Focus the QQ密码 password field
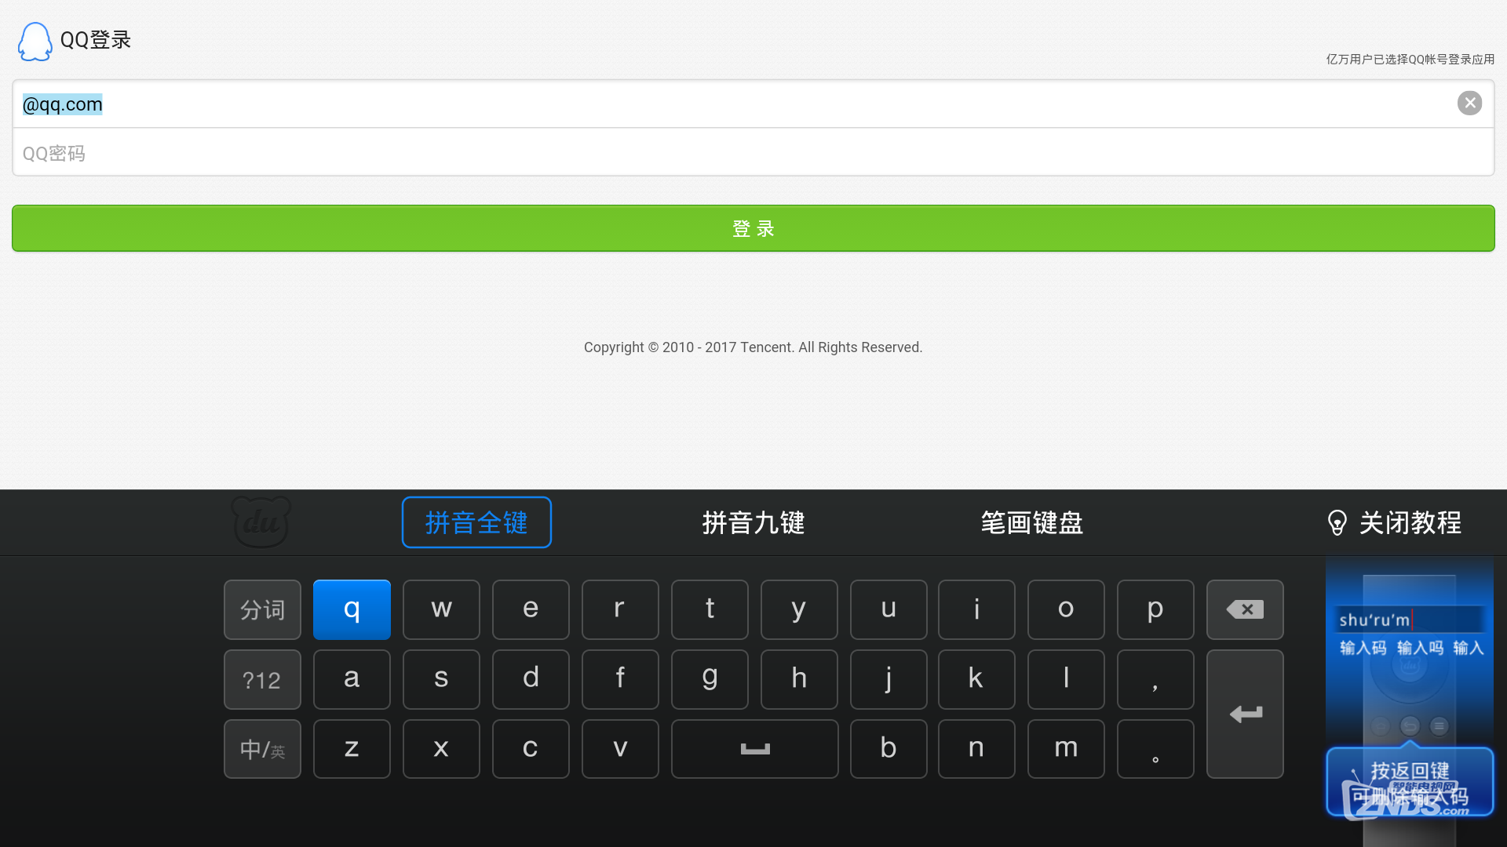 (x=753, y=152)
